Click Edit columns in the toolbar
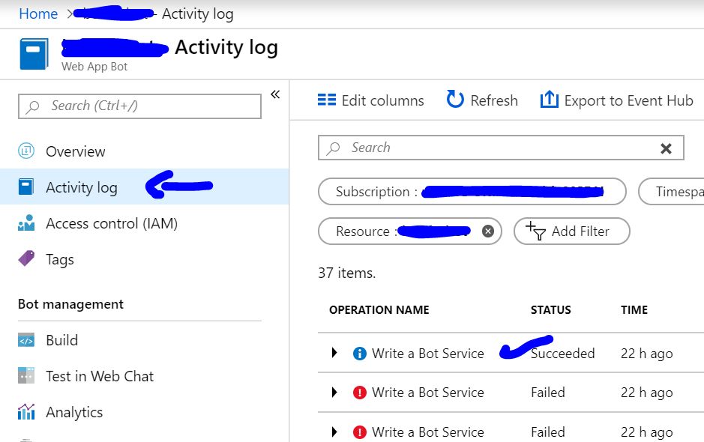 pyautogui.click(x=371, y=100)
